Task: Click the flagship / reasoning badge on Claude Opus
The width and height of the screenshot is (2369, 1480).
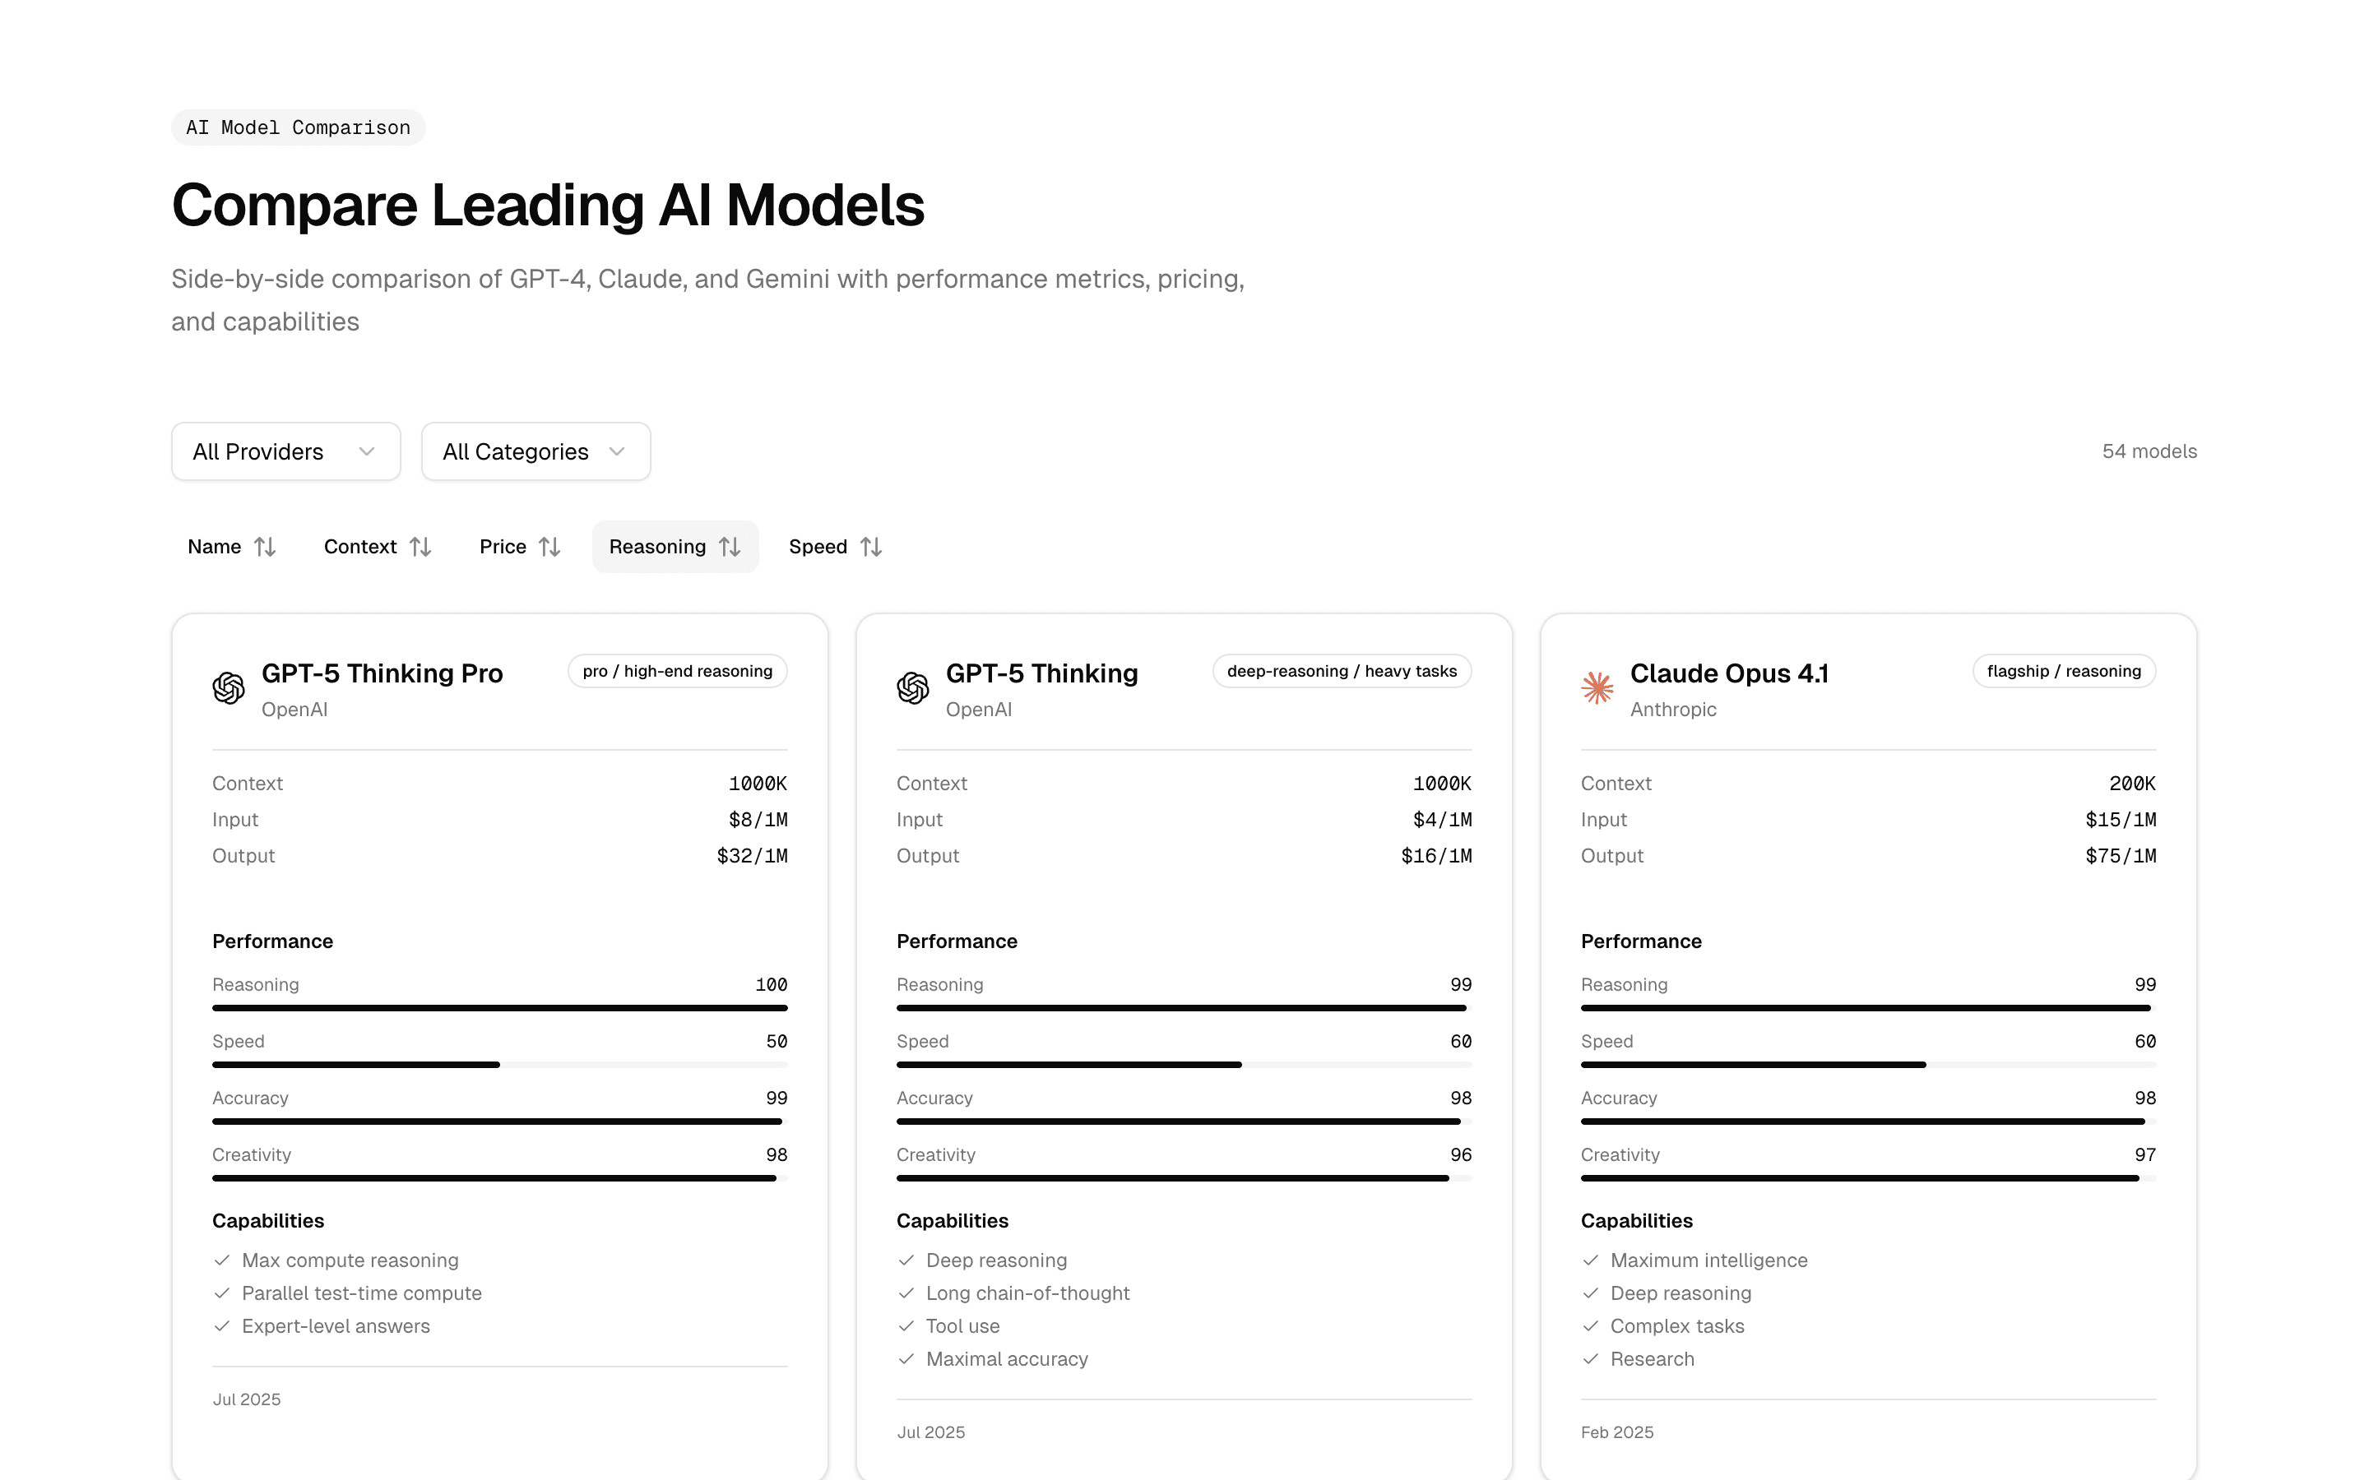Action: click(x=2063, y=670)
